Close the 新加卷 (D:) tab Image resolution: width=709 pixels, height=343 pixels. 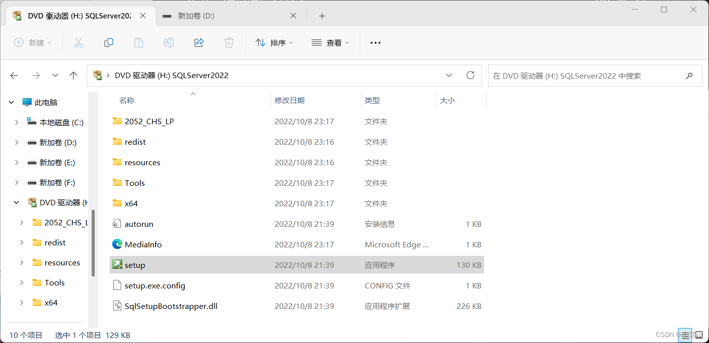(294, 16)
